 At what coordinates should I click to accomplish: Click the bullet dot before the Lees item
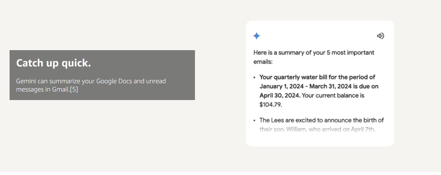tap(254, 120)
